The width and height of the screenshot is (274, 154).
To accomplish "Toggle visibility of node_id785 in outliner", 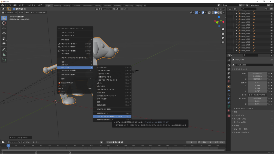I will (271, 22).
